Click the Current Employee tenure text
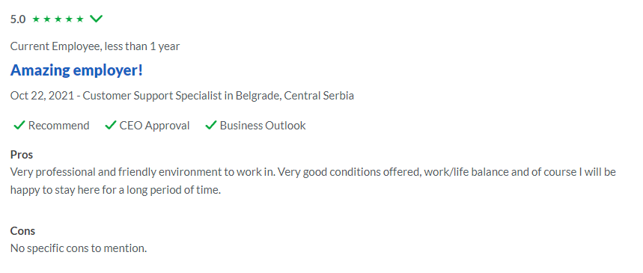Viewport: 643px width, 273px height. [x=95, y=46]
